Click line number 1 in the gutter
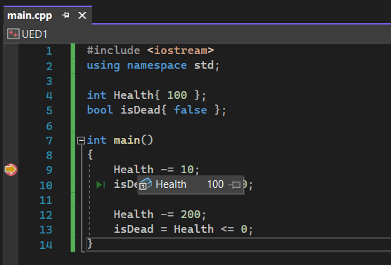 [x=49, y=51]
